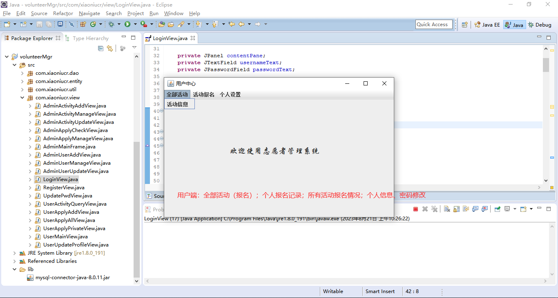558x298 pixels.
Task: Open the Window menu
Action: tap(174, 13)
